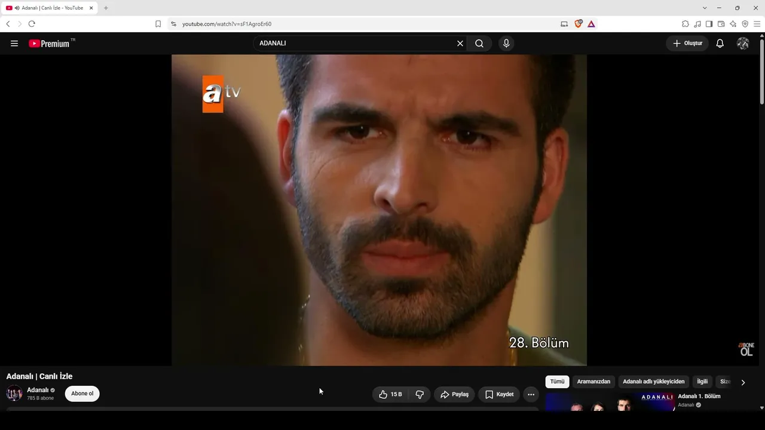The height and width of the screenshot is (430, 765).
Task: Open the browser extensions puzzle icon
Action: pos(686,24)
